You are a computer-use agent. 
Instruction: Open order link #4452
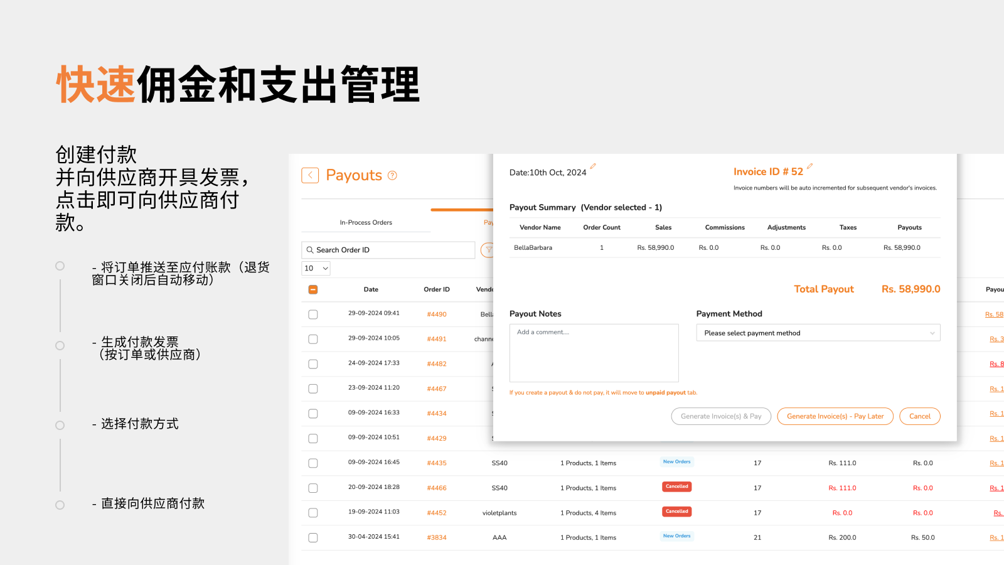[x=437, y=513]
